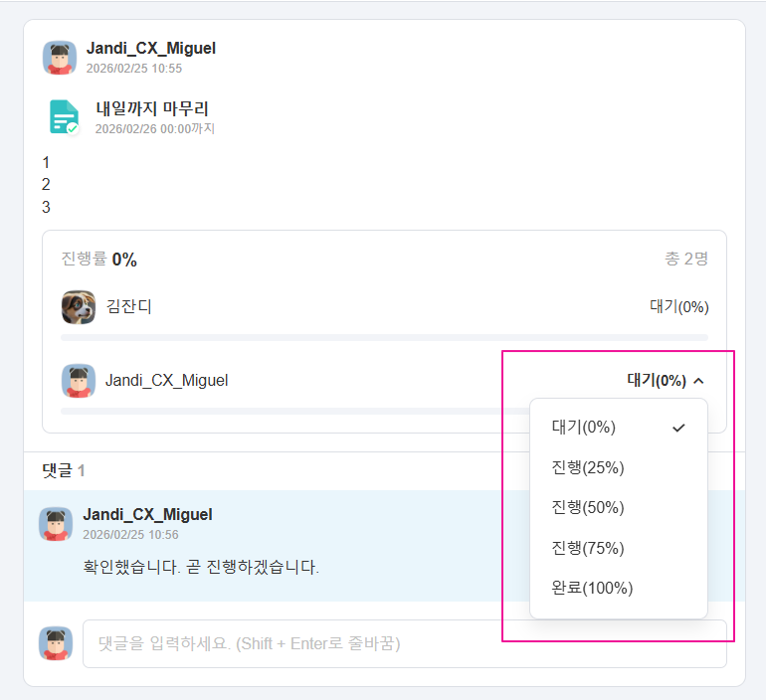
Task: Click the avatar beside the comment input
Action: click(56, 643)
